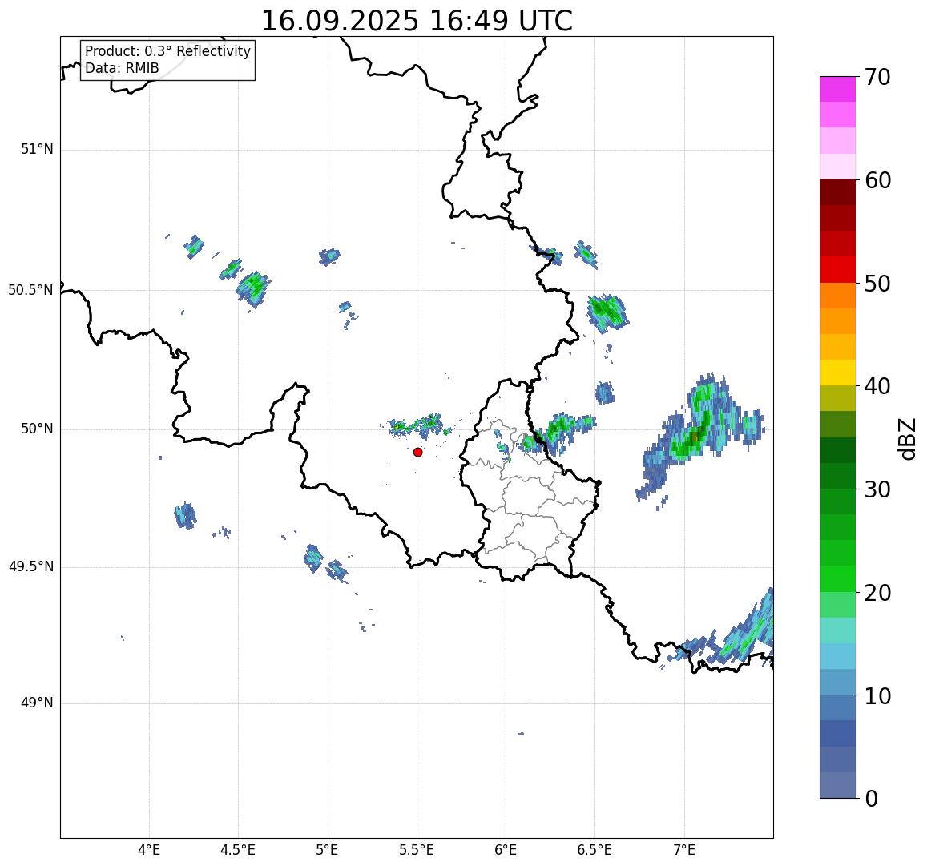Click the longitude label '7°E'
The width and height of the screenshot is (927, 866).
[684, 851]
